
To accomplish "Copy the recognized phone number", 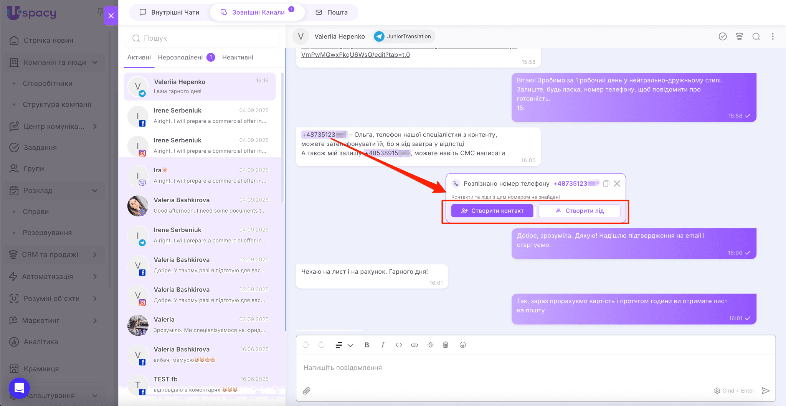I will click(x=606, y=183).
